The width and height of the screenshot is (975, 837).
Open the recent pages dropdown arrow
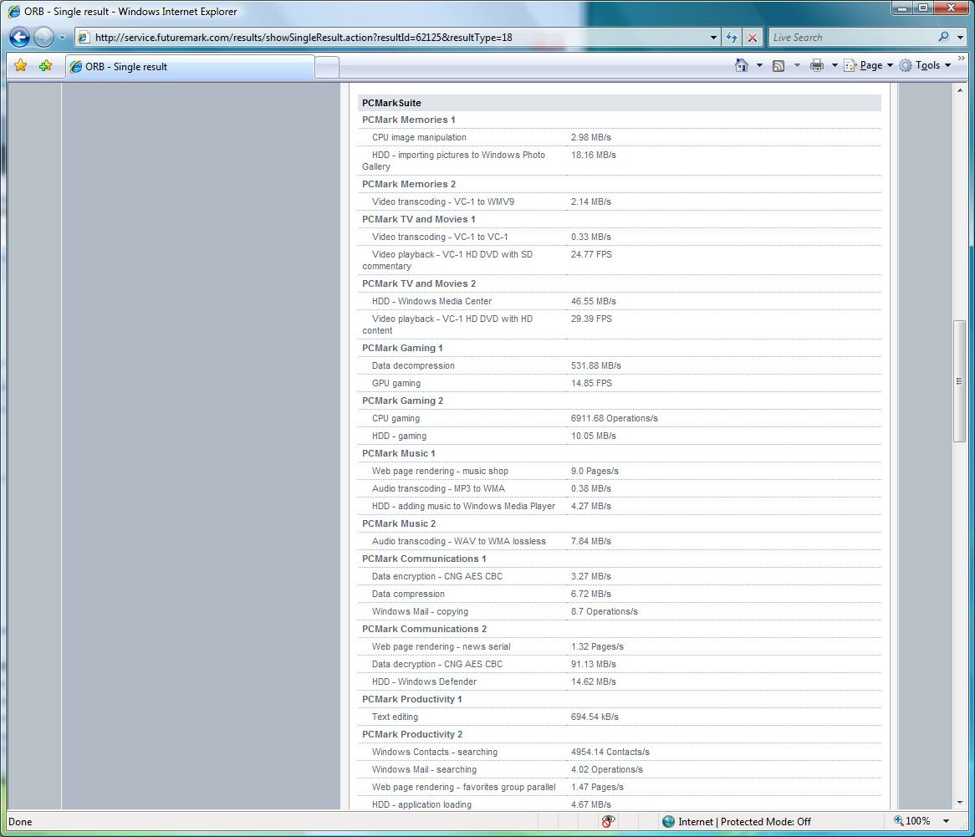click(x=63, y=38)
